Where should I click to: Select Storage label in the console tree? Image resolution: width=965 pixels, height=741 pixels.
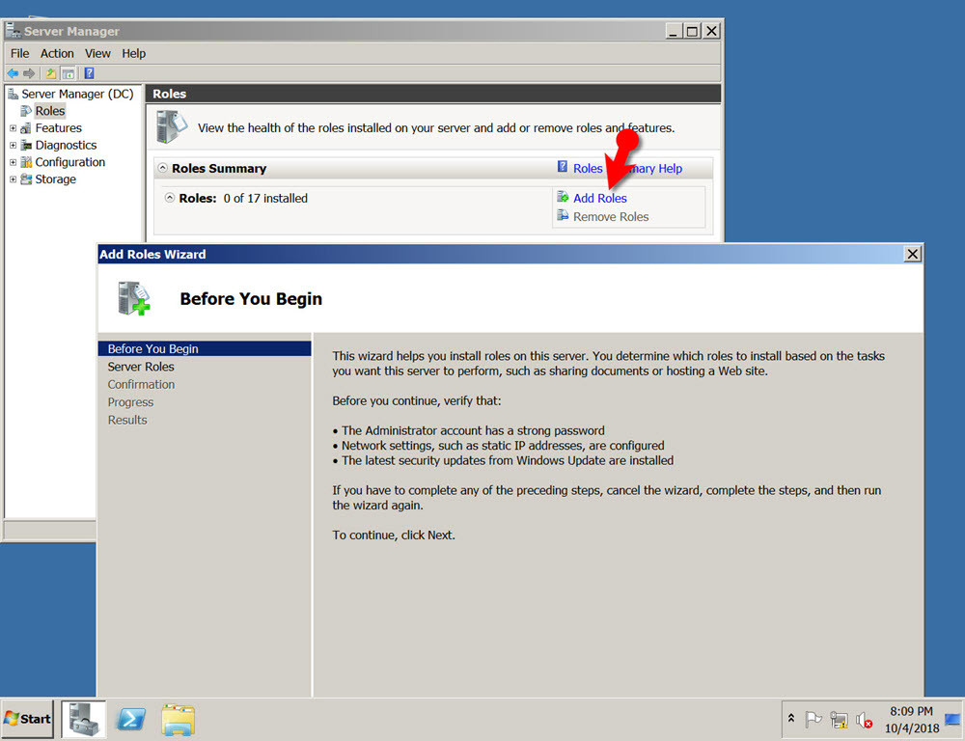[55, 179]
